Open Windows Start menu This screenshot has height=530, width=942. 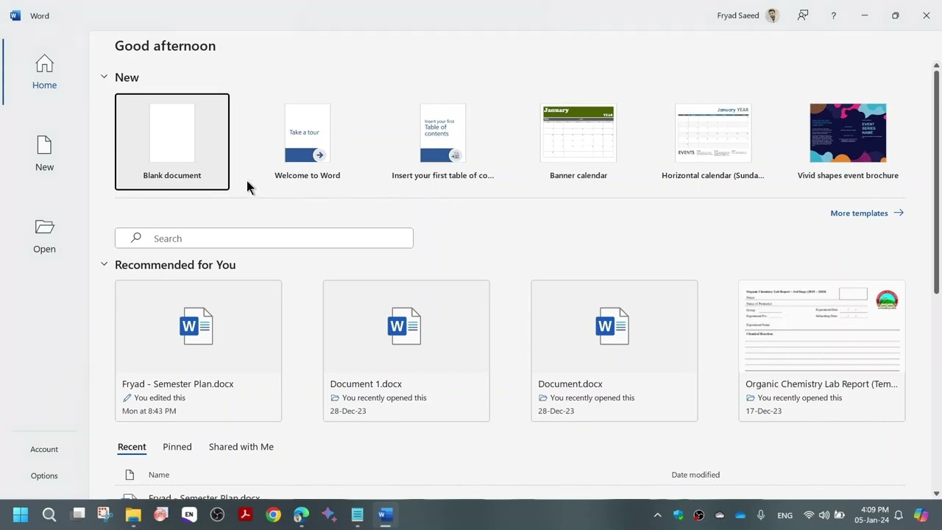21,515
